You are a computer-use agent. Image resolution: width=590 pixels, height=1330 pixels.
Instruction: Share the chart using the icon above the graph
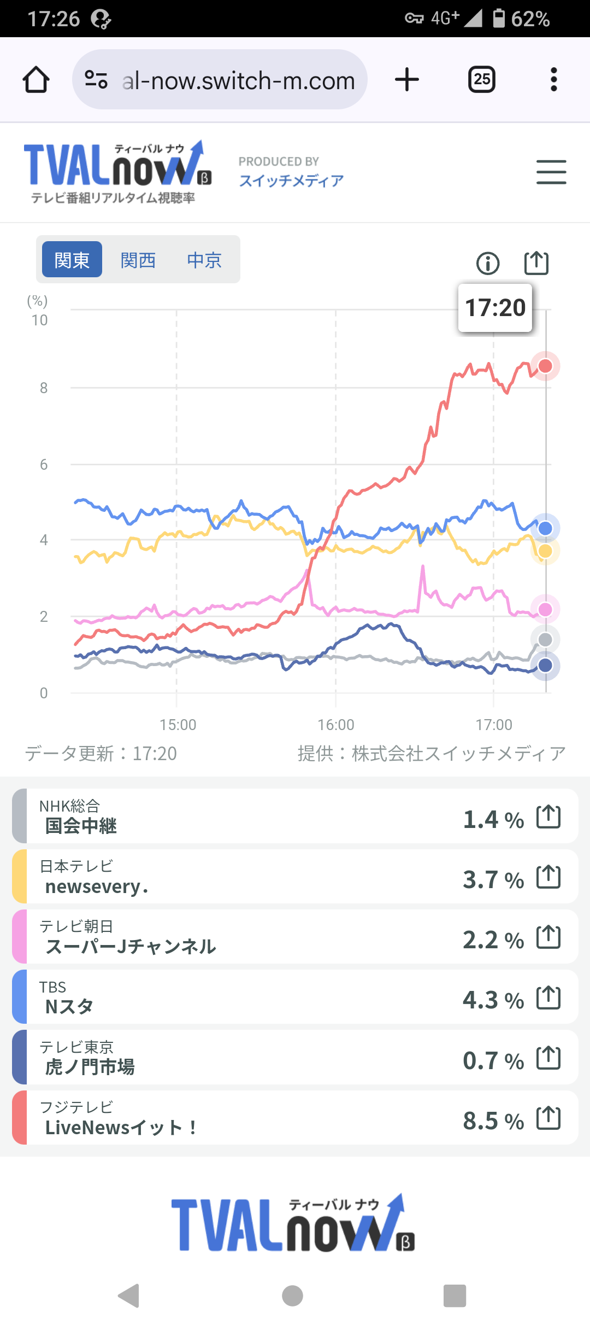click(536, 263)
